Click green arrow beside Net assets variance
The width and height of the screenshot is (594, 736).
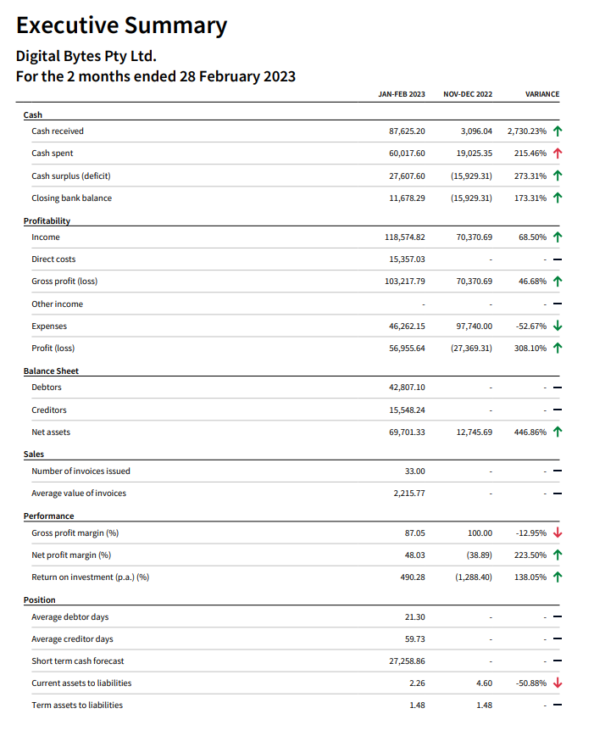coord(557,432)
